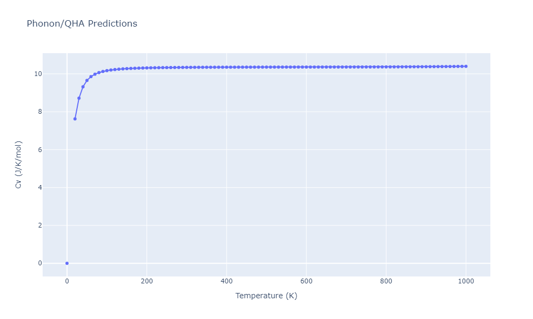533x319 pixels.
Task: Click the x-axis tick label "1000"
Action: point(466,282)
